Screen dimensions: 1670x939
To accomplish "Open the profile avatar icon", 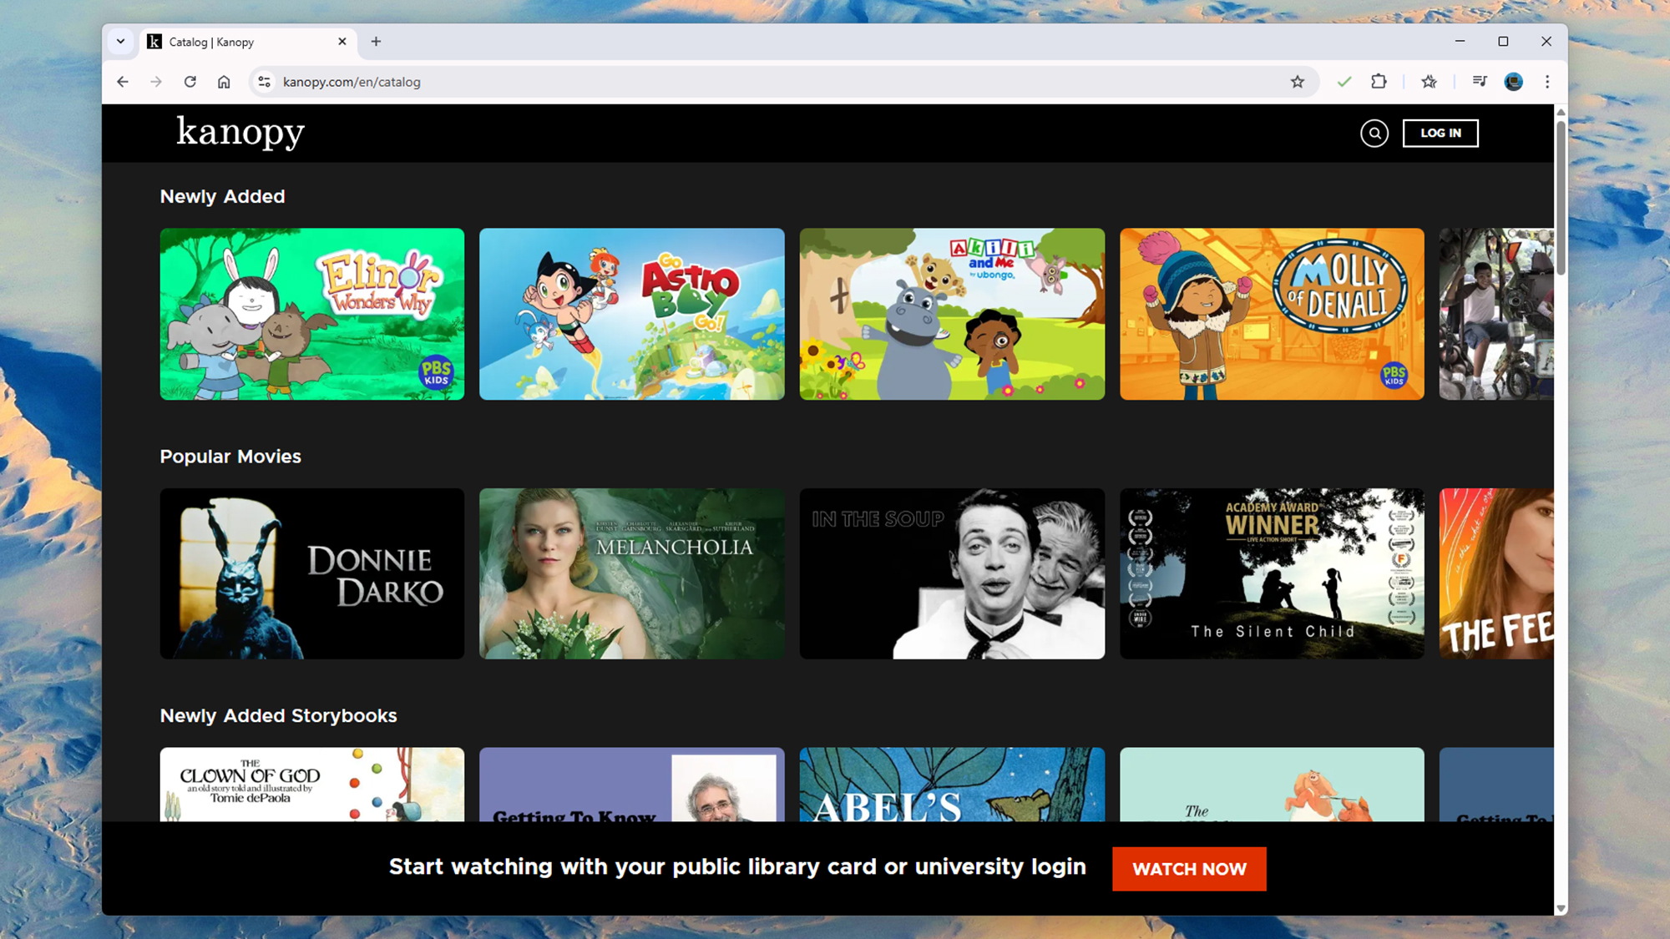I will 1513,82.
